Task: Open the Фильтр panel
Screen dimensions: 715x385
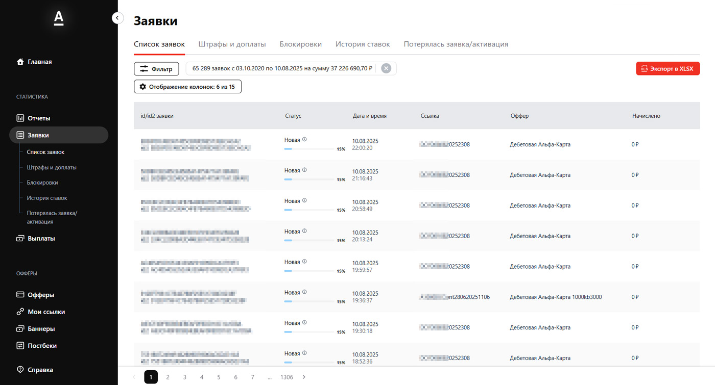Action: (x=156, y=69)
